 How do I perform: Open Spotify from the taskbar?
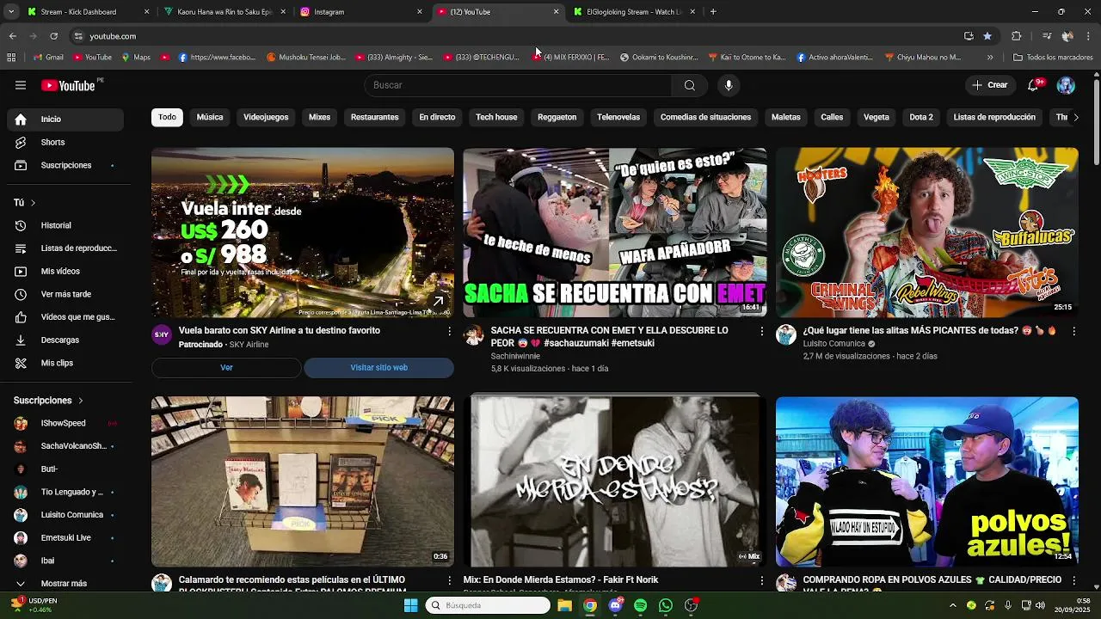(x=640, y=605)
